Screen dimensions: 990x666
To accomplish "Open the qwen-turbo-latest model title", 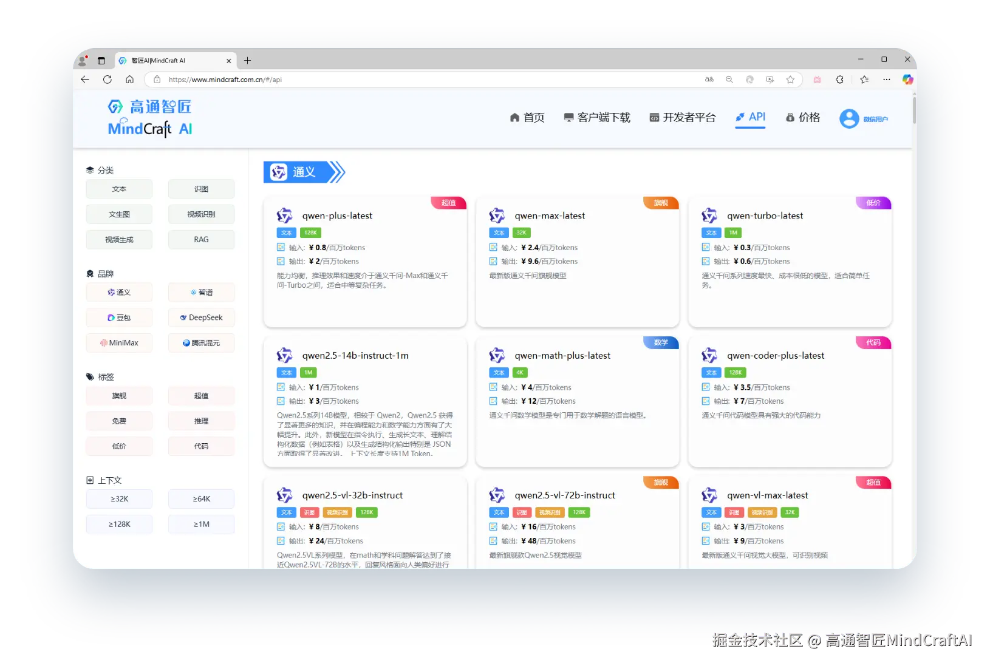I will [x=765, y=216].
